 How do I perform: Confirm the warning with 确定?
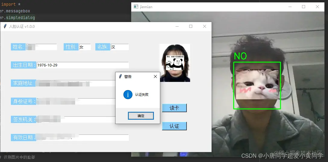coord(141,116)
